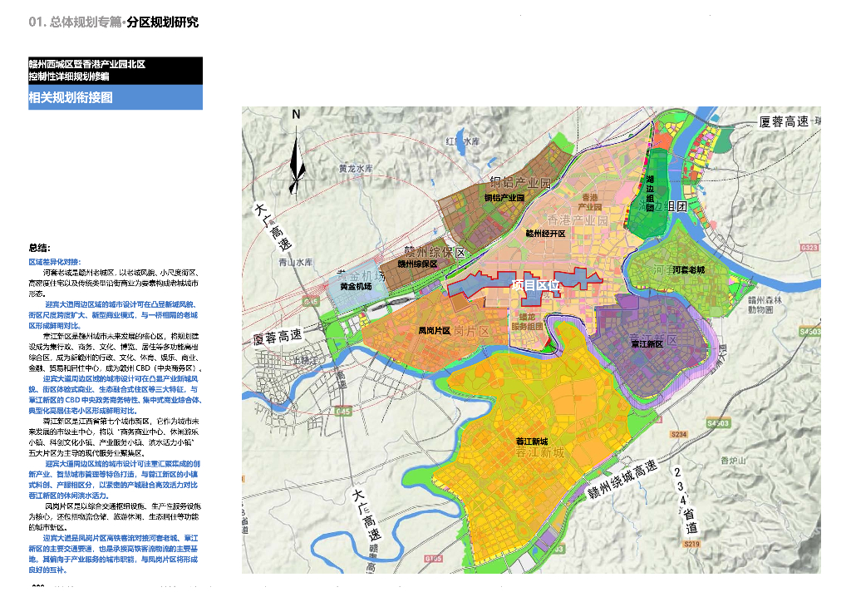Viewport: 851px width, 602px height.
Task: Click blue paragraph starting '迎宾大道是凤岗片区高铁客流'
Action: pos(113,554)
